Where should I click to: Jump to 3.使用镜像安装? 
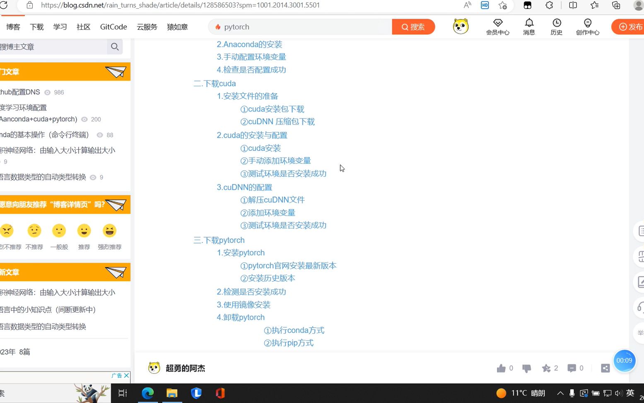pyautogui.click(x=244, y=305)
